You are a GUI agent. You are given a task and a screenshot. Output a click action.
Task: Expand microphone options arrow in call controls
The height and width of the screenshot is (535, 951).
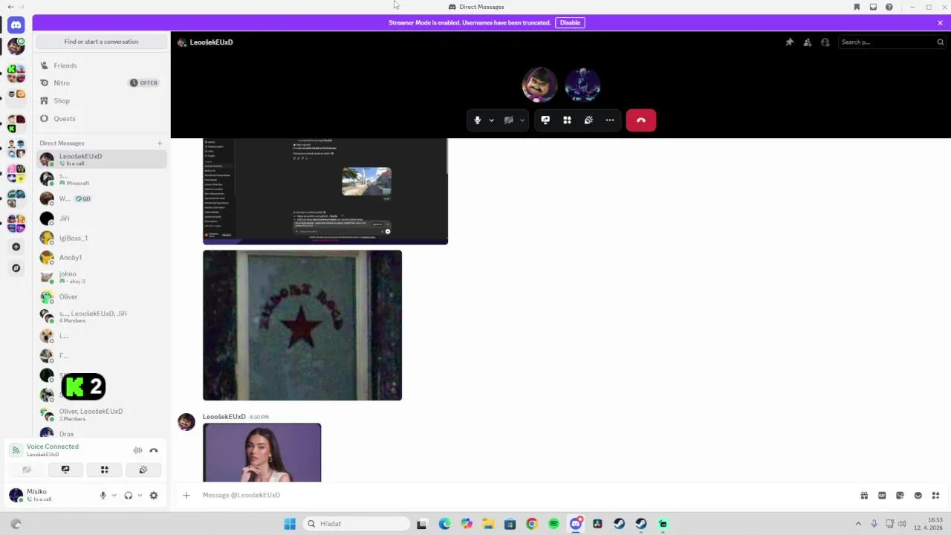(x=491, y=120)
